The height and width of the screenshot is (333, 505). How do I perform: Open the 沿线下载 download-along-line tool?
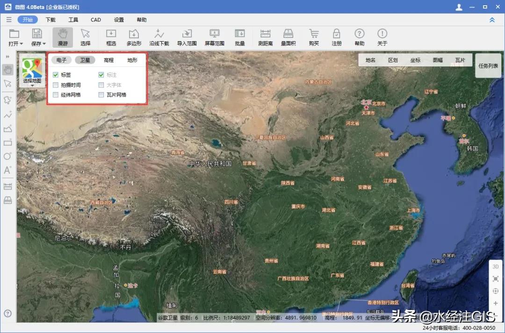pos(159,37)
